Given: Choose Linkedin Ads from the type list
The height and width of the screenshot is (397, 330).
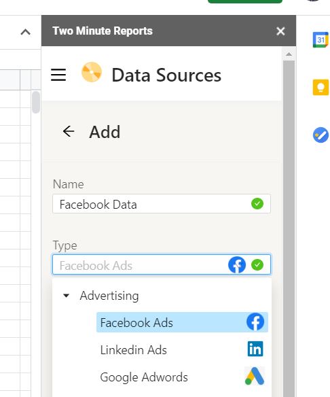Looking at the screenshot, I should [x=182, y=349].
